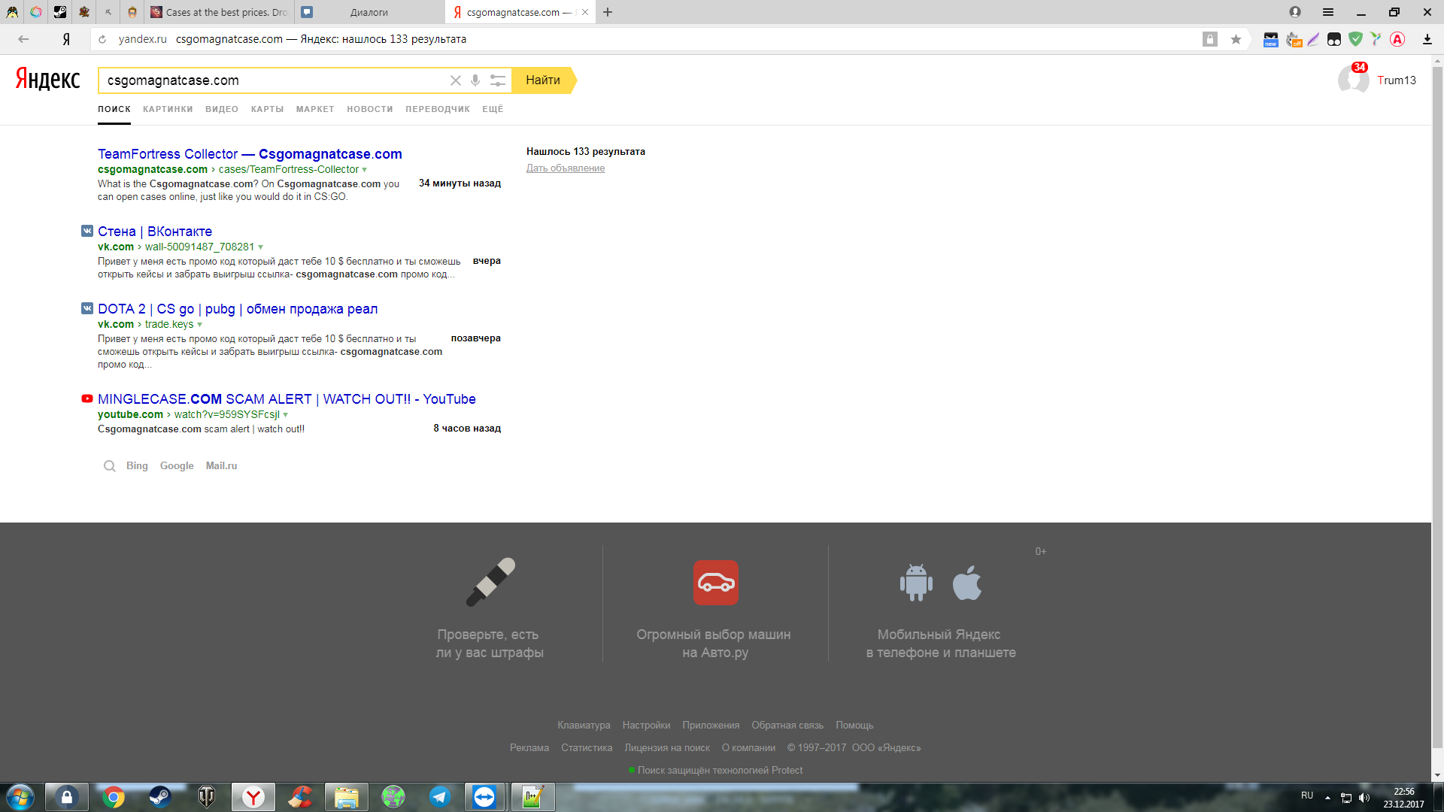Open 'Настройки' in the footer

point(646,726)
